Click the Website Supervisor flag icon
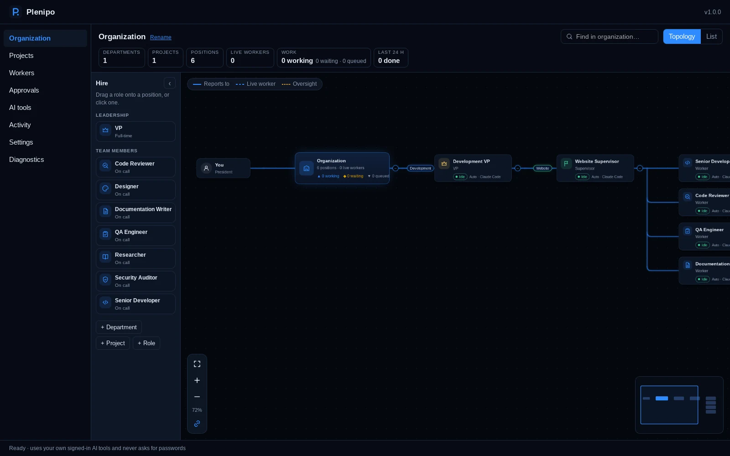The image size is (730, 456). tap(566, 163)
